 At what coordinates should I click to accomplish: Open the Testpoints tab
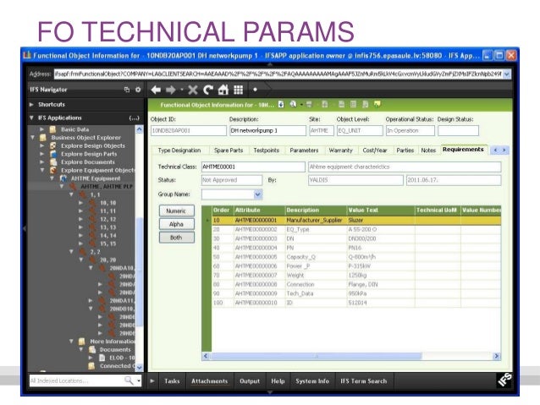pyautogui.click(x=267, y=151)
